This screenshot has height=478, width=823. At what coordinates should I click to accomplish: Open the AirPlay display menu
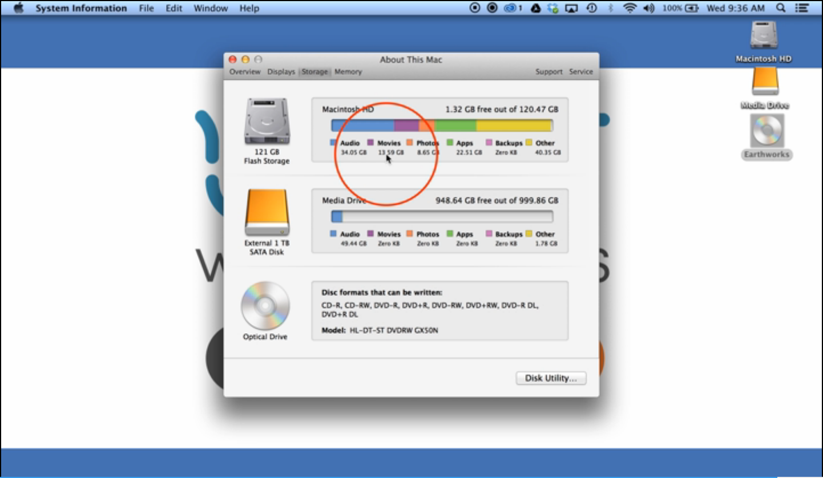(x=571, y=8)
